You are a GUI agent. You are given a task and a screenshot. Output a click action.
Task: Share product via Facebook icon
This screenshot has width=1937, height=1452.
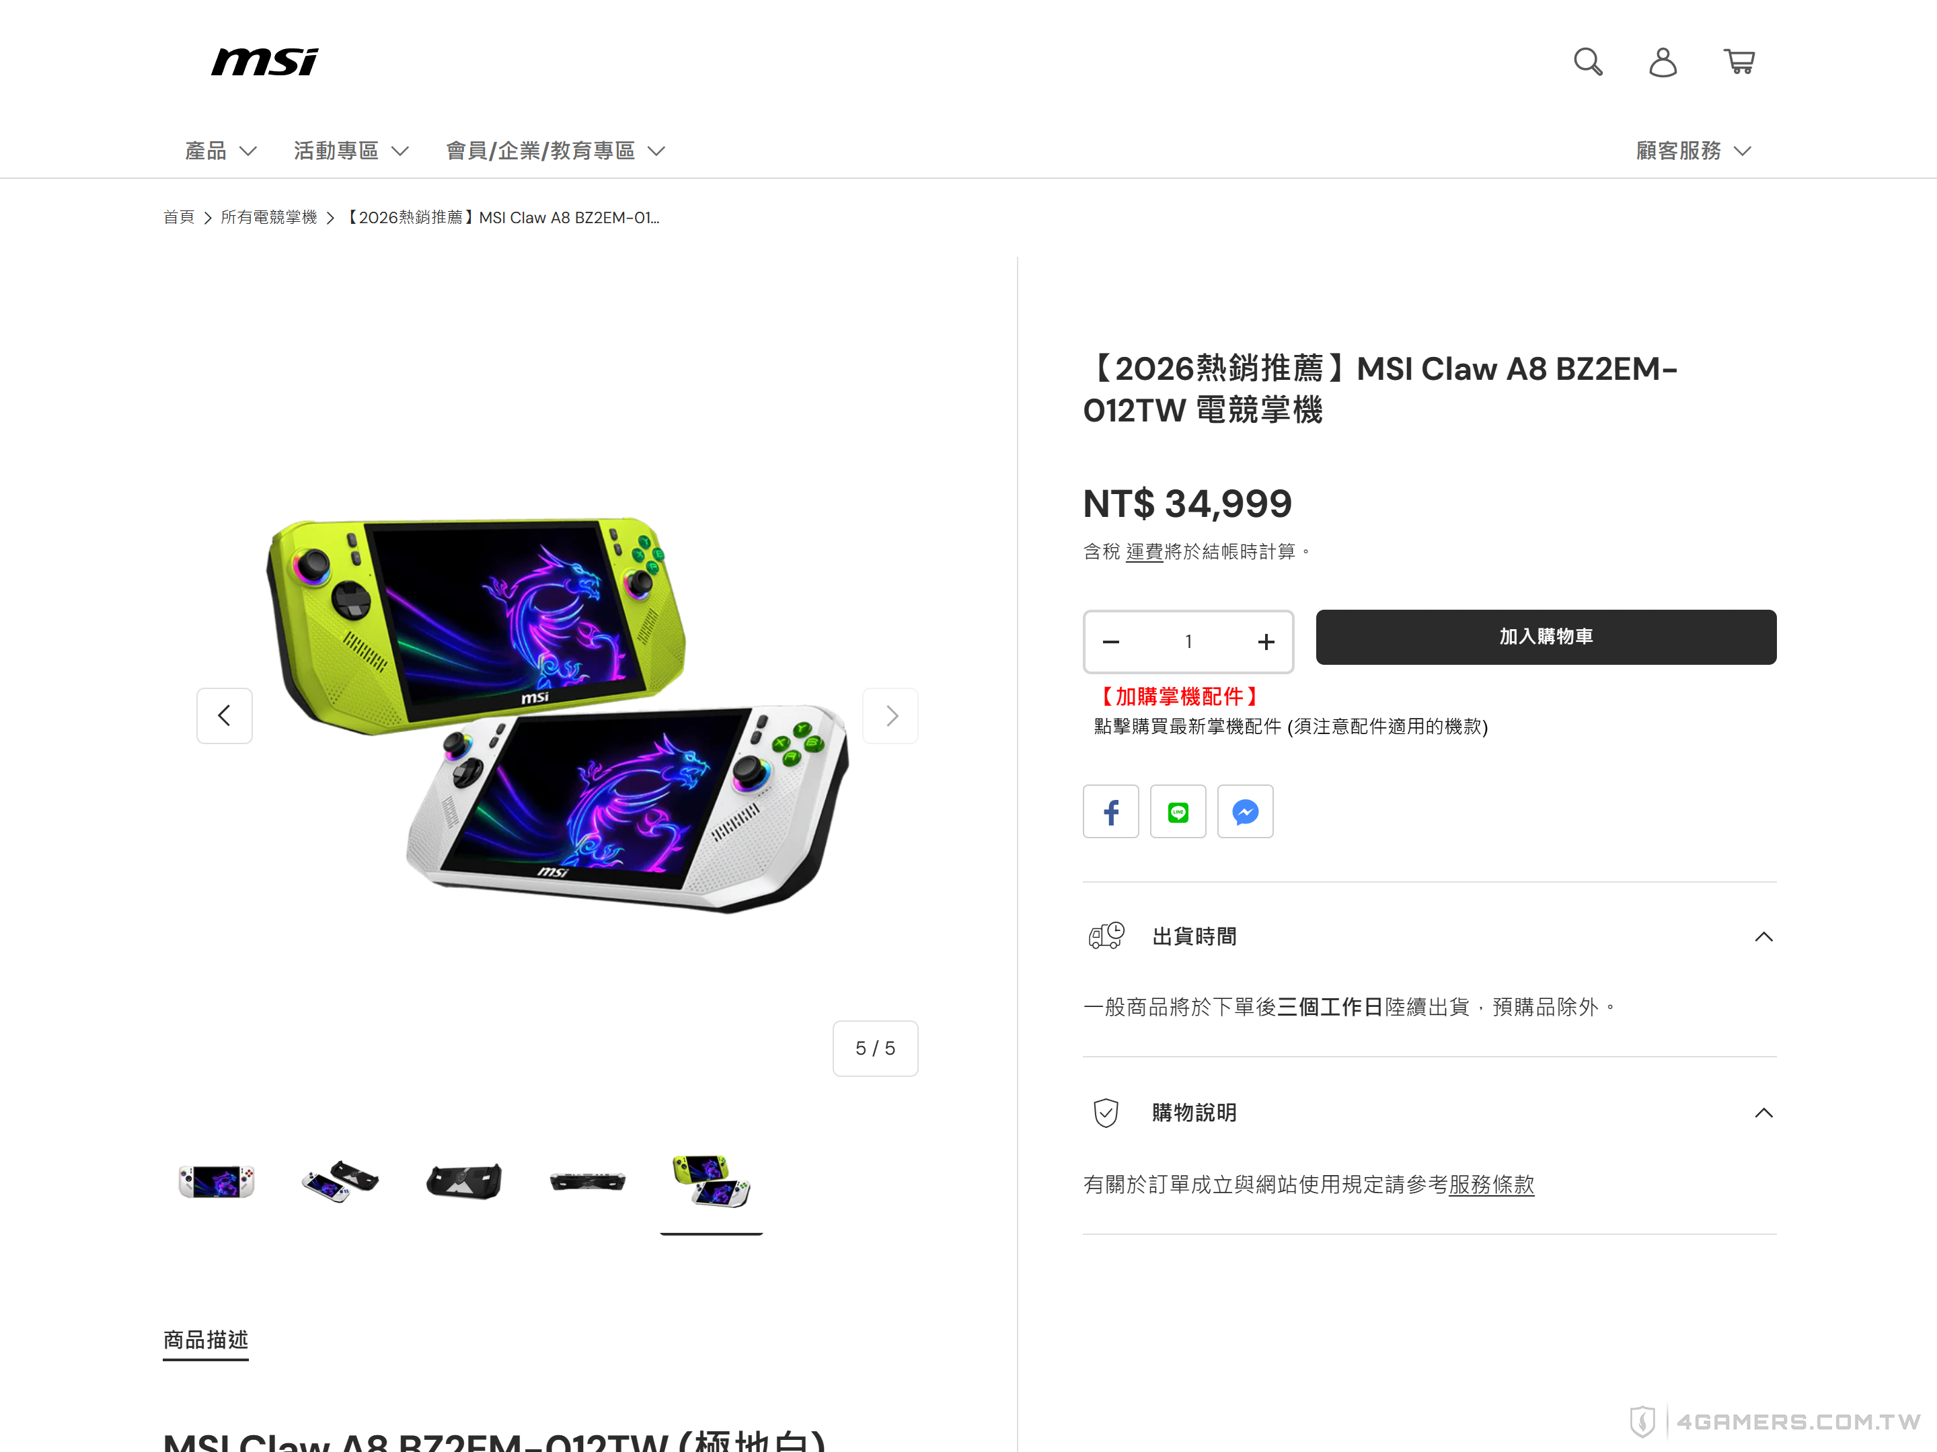click(x=1110, y=811)
